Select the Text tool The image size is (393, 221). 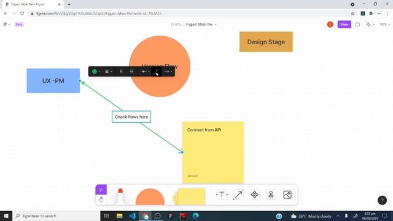[222, 195]
